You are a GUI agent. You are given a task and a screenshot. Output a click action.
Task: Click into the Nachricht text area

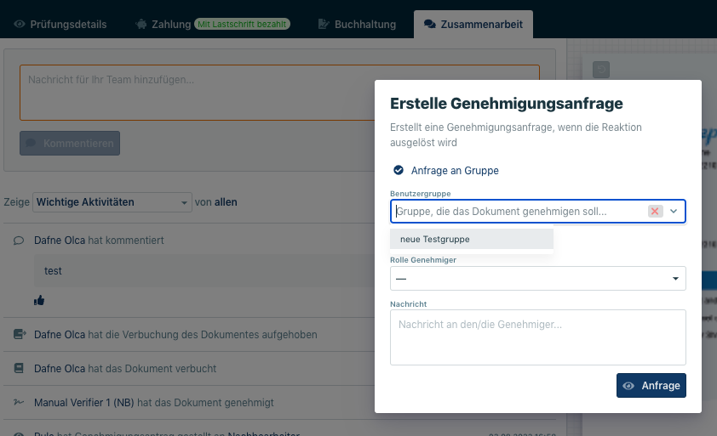[537, 337]
